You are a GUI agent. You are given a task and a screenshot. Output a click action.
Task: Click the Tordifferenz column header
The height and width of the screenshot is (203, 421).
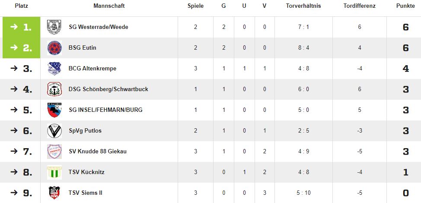coord(360,6)
